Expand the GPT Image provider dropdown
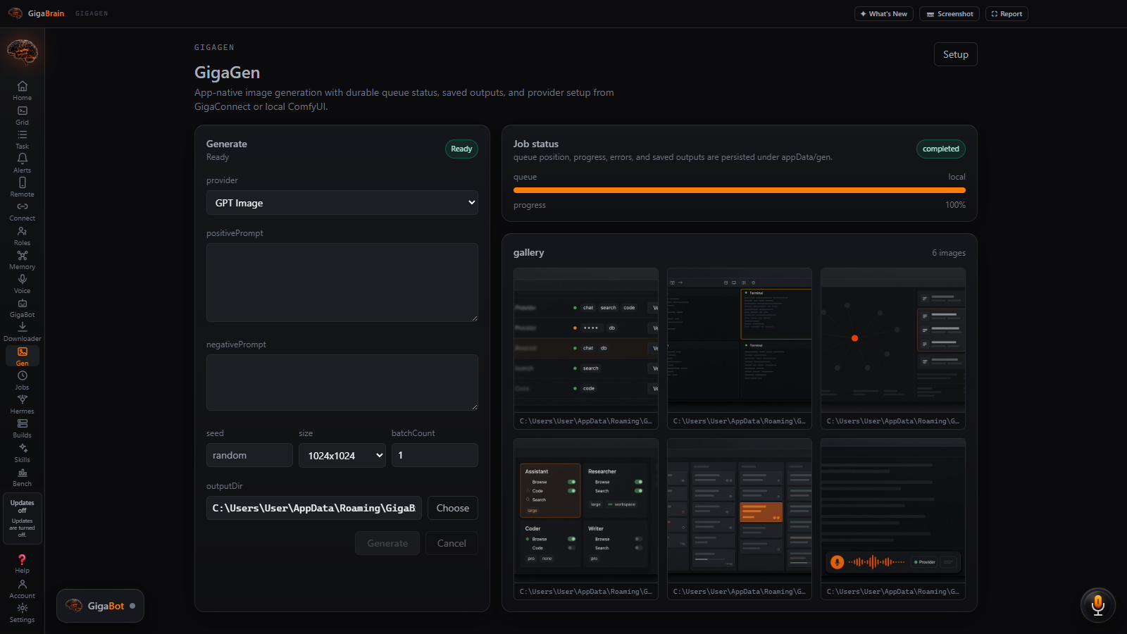This screenshot has width=1127, height=634. 342,203
